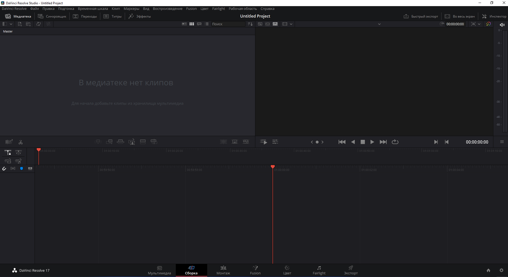Click the Поиск search field

tap(228, 24)
